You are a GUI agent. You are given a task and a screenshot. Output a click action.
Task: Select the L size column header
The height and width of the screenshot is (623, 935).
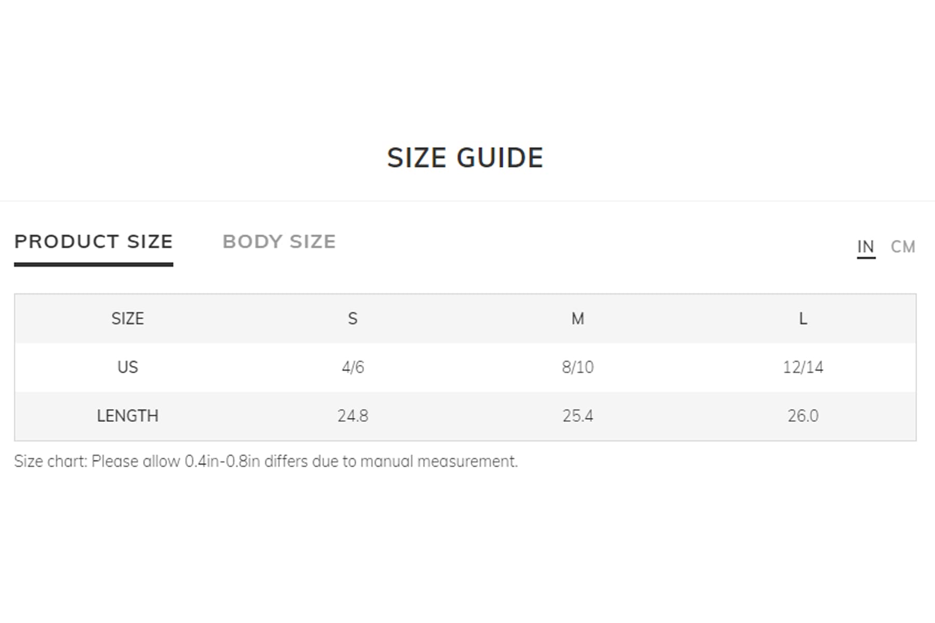(x=803, y=318)
